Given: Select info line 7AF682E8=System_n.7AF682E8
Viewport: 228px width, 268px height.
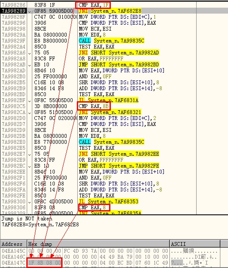Looking at the screenshot, I should (40, 225).
